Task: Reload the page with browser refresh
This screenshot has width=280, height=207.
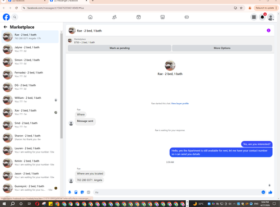Action: point(16,8)
